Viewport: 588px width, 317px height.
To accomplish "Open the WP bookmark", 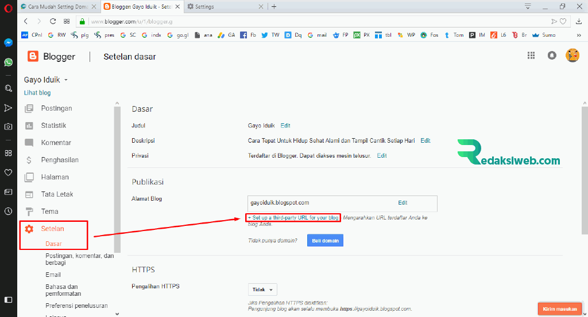I will 406,35.
